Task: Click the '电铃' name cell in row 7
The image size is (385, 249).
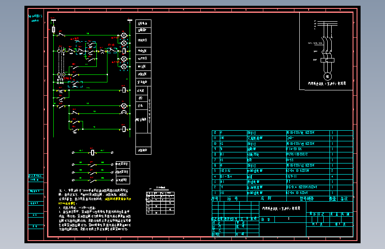Action: (266, 160)
